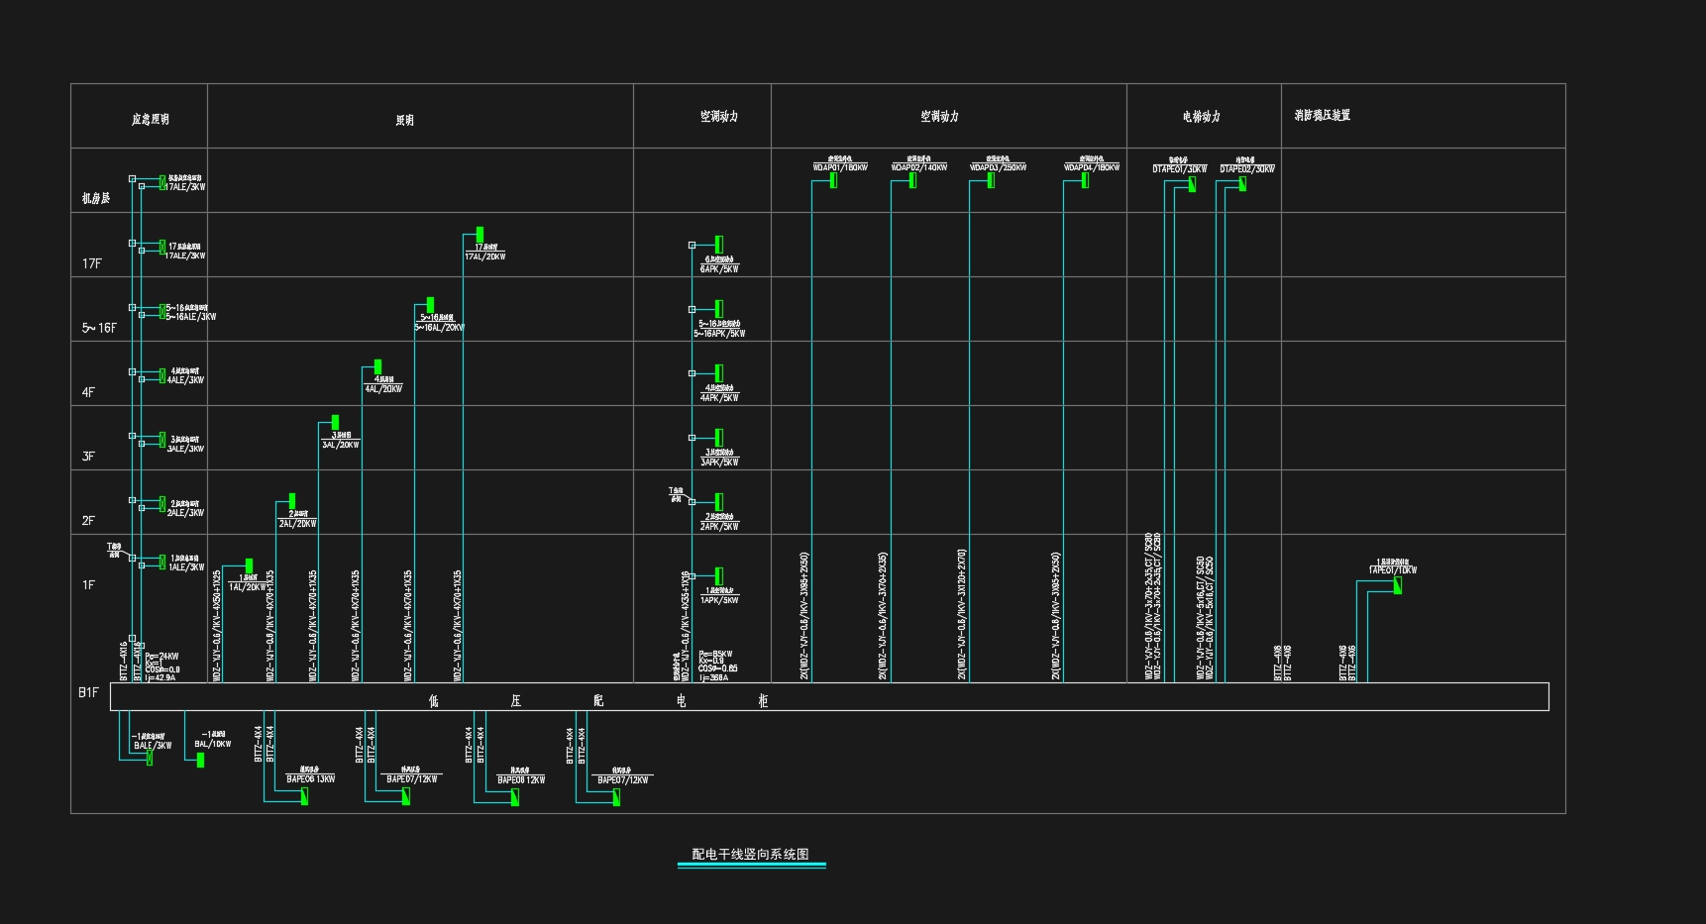Click the low-voltage cabinet busbar rectangle

tap(829, 696)
